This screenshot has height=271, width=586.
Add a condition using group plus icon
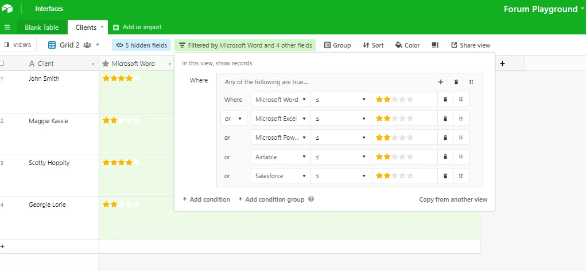point(441,82)
